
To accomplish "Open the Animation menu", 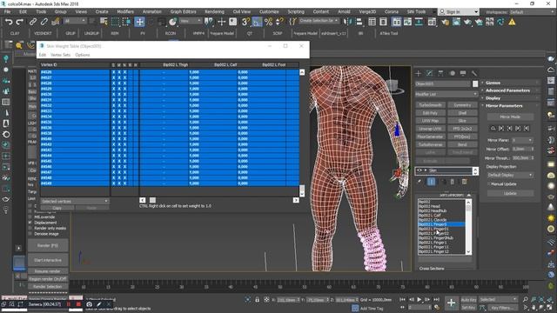I will click(152, 11).
